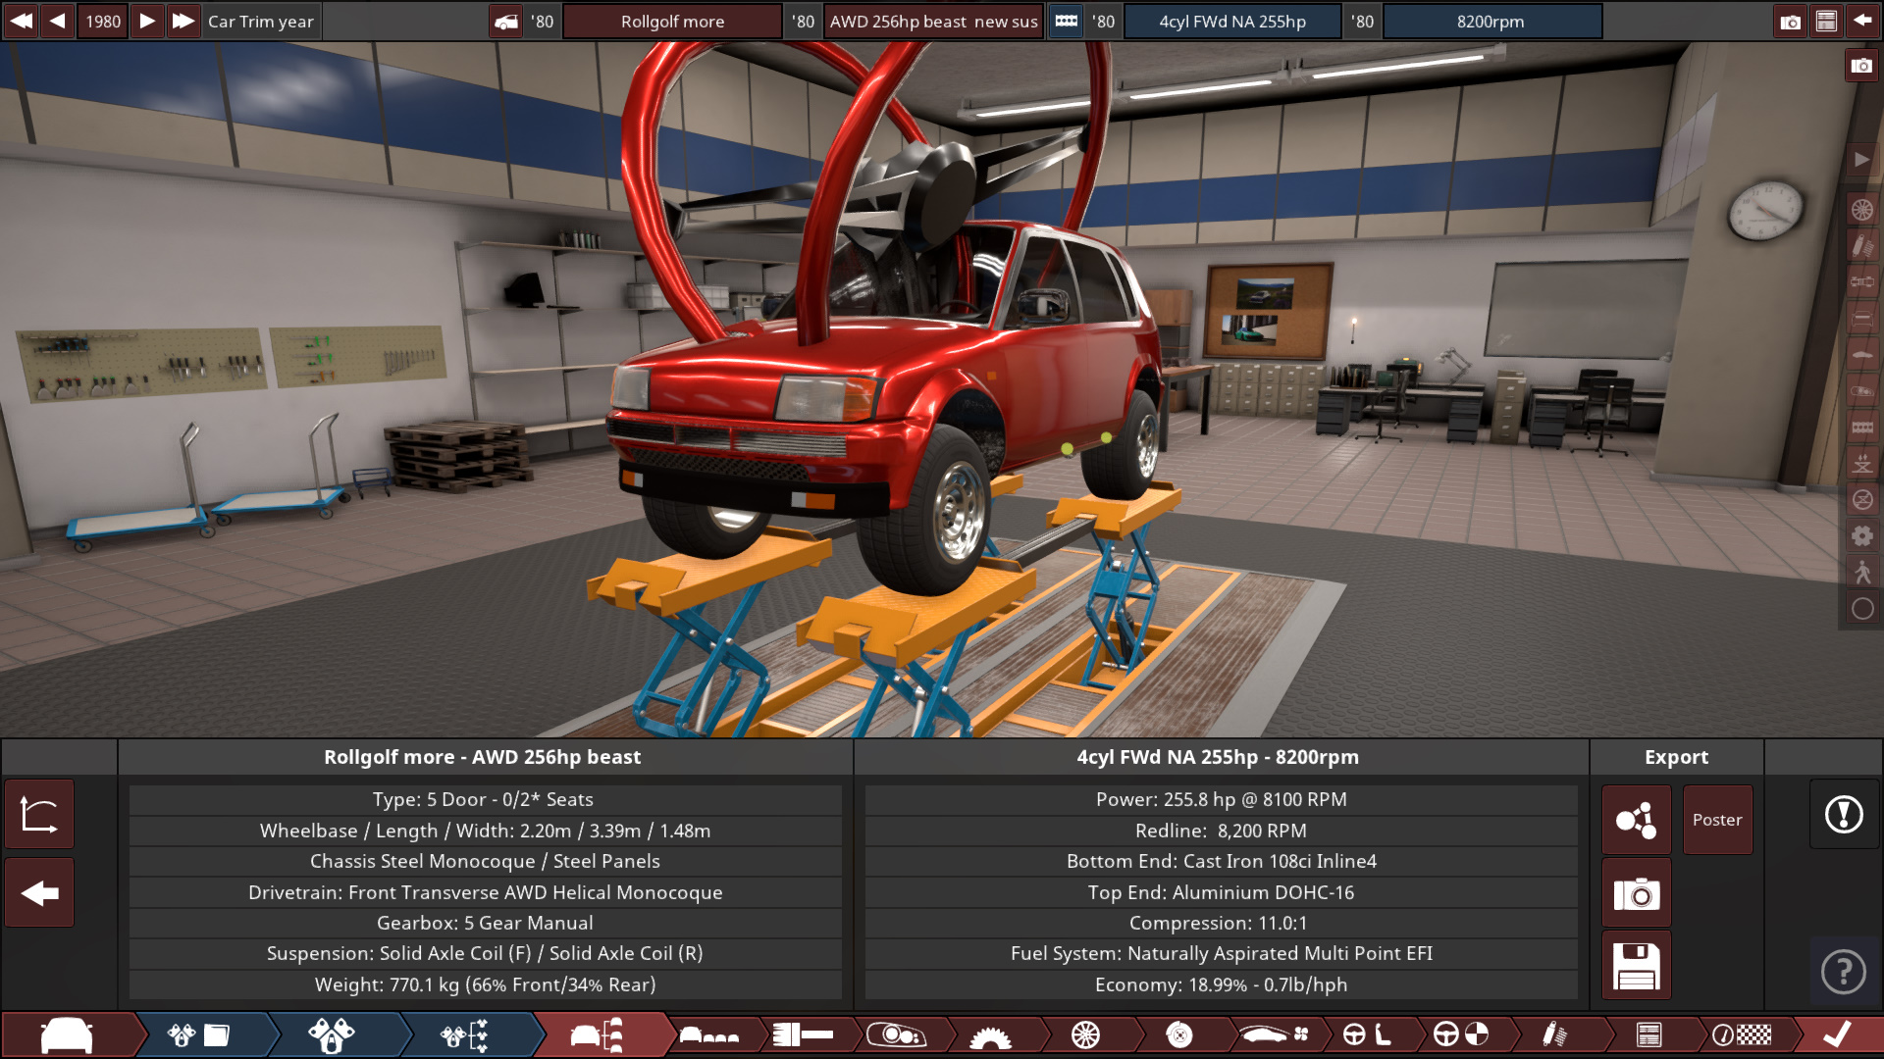
Task: Jump to earliest year with double-left arrow
Action: pyautogui.click(x=21, y=21)
